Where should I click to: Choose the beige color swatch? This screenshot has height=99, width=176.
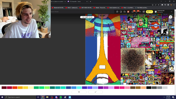point(144,87)
